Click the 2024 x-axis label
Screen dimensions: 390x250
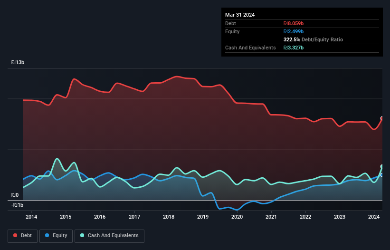click(x=374, y=217)
